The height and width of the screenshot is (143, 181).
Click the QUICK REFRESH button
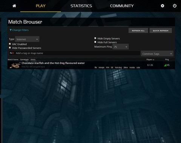coord(161,31)
